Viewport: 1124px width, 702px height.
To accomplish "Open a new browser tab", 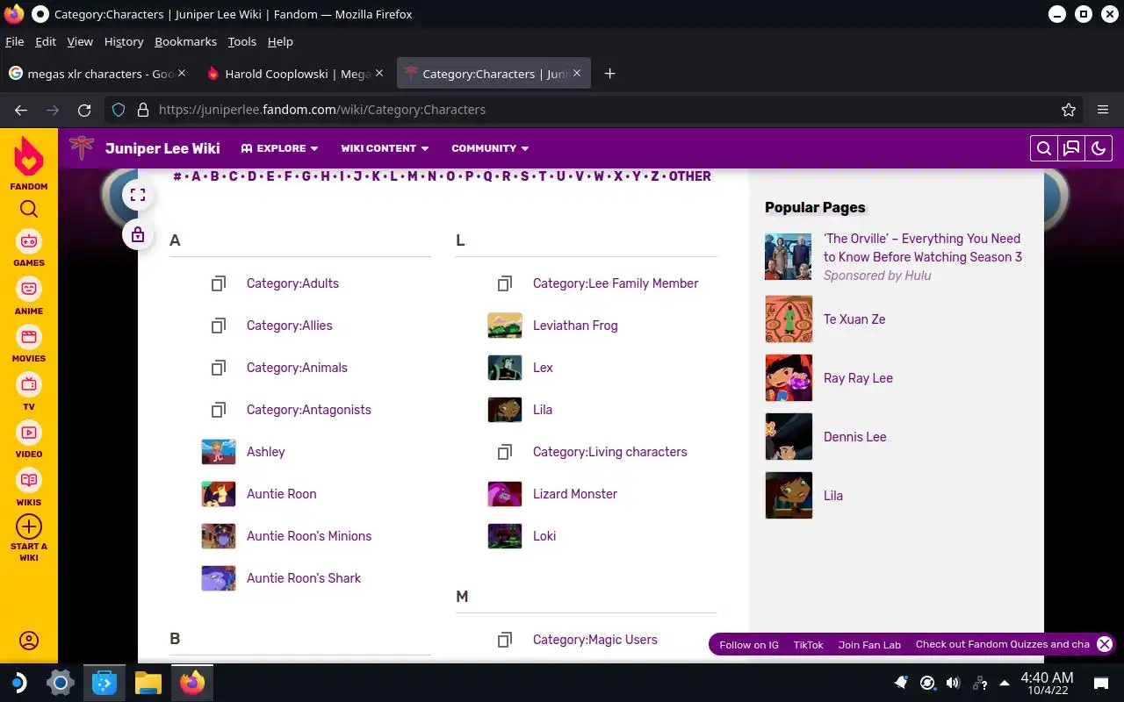I will point(609,74).
